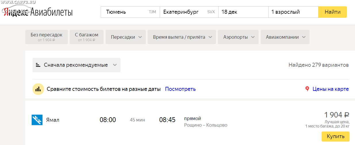Open the 18 дек date field
The width and height of the screenshot is (355, 145).
click(243, 12)
